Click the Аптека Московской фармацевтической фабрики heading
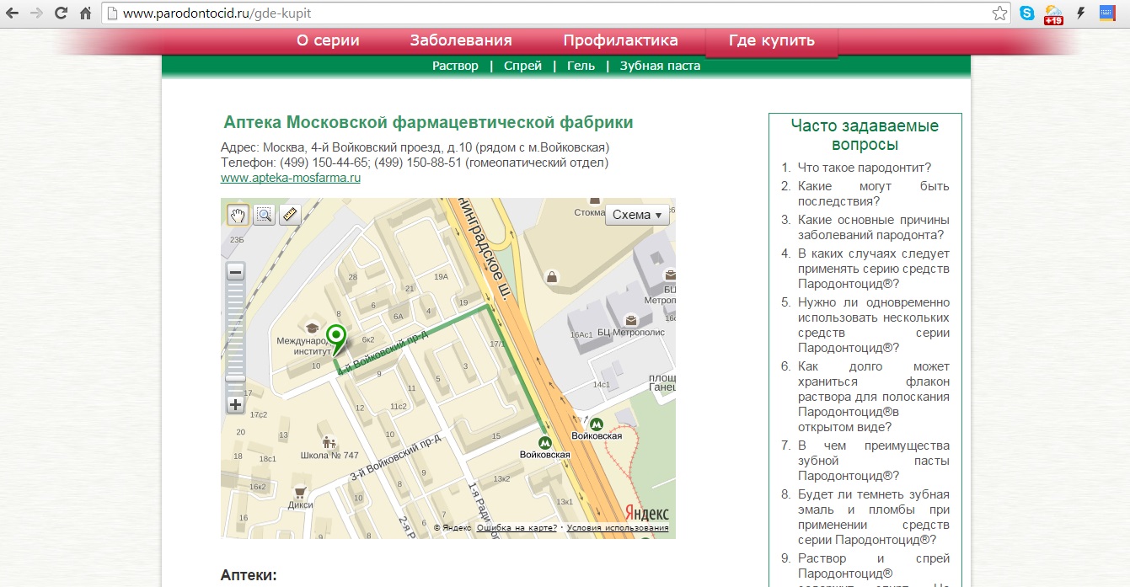 tap(428, 122)
